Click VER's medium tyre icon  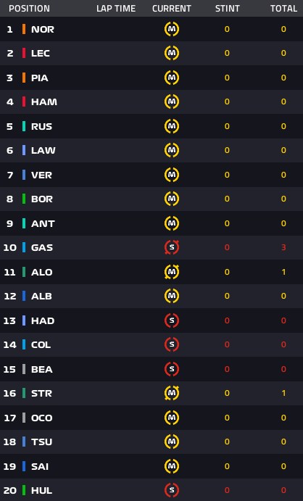coord(172,175)
